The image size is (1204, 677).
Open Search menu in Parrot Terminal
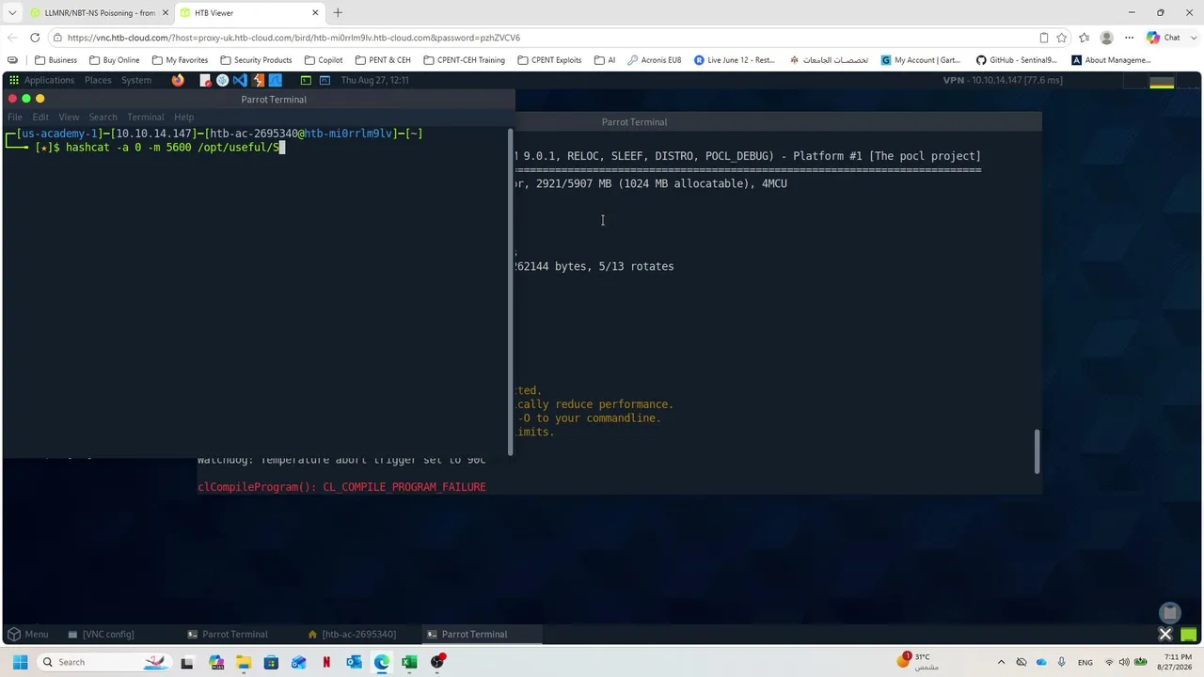click(103, 117)
